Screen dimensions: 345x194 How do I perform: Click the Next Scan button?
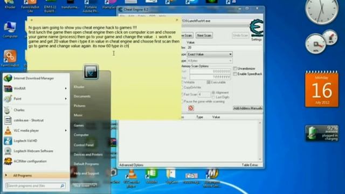point(204,36)
